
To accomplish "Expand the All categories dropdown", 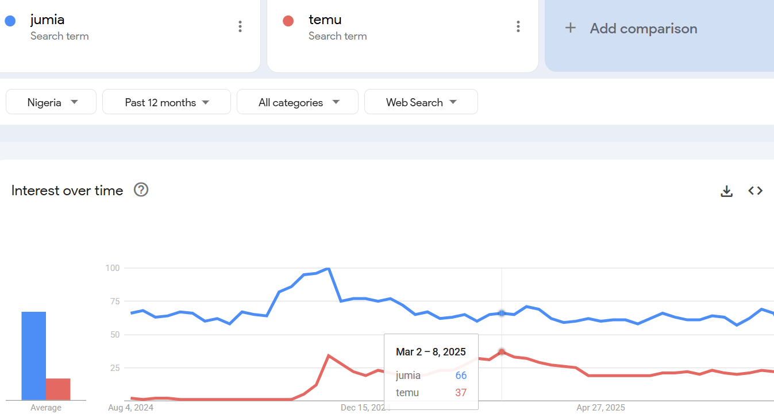I will 298,102.
